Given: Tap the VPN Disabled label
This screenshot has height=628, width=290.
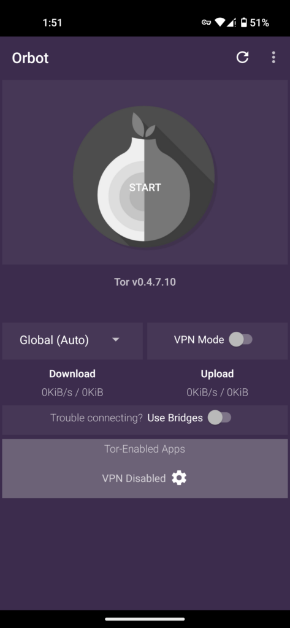Looking at the screenshot, I should click(x=134, y=478).
